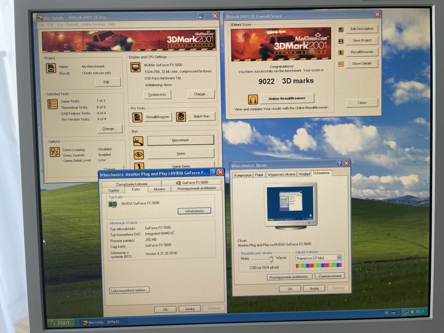This screenshot has height=333, width=444.
Task: Switch to the Ogólne tab
Action: pos(114,190)
